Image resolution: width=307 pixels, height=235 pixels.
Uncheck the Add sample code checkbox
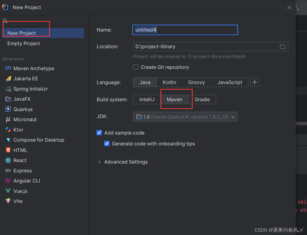pyautogui.click(x=99, y=133)
